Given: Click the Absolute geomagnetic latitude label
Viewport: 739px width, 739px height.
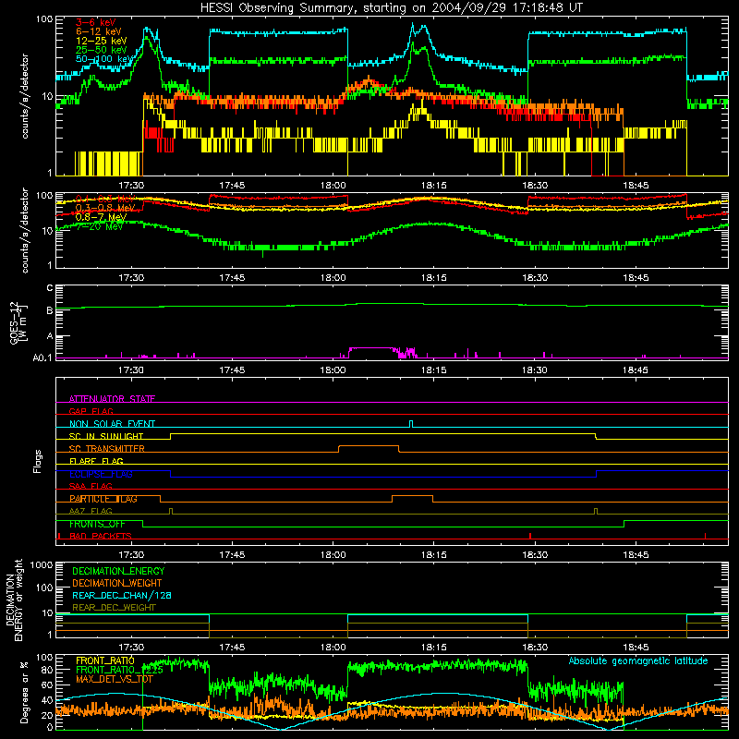Looking at the screenshot, I should [x=638, y=660].
